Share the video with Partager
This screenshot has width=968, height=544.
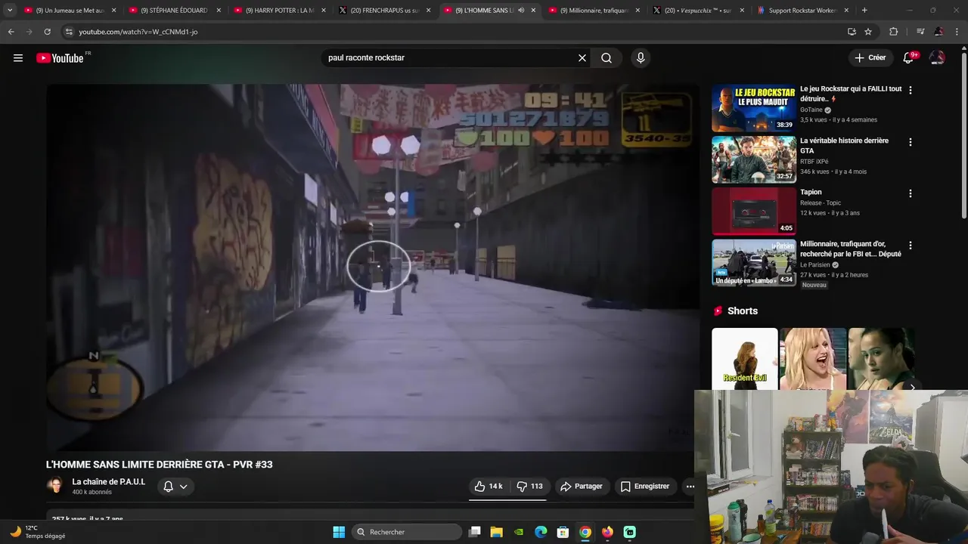581,487
